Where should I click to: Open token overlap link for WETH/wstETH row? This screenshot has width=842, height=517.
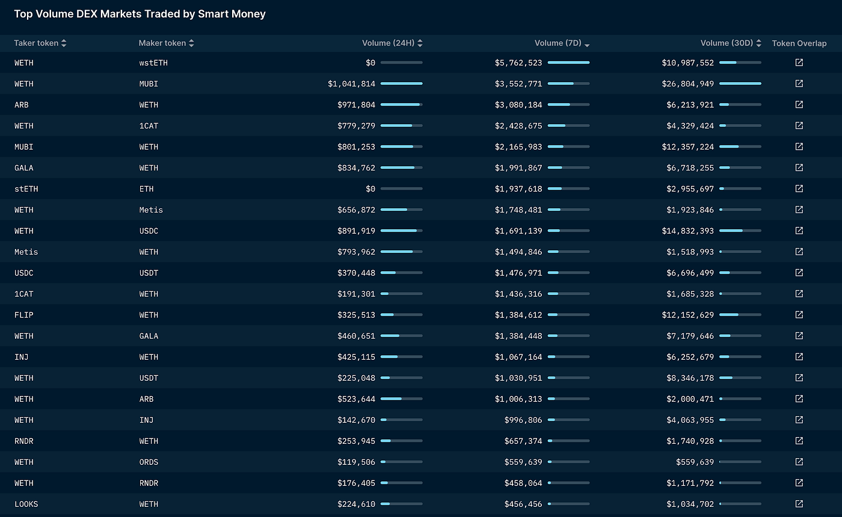pos(799,62)
